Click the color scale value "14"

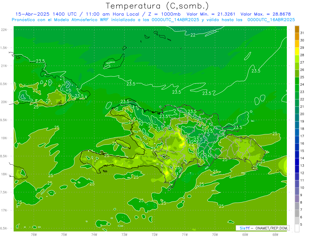[302, 158]
